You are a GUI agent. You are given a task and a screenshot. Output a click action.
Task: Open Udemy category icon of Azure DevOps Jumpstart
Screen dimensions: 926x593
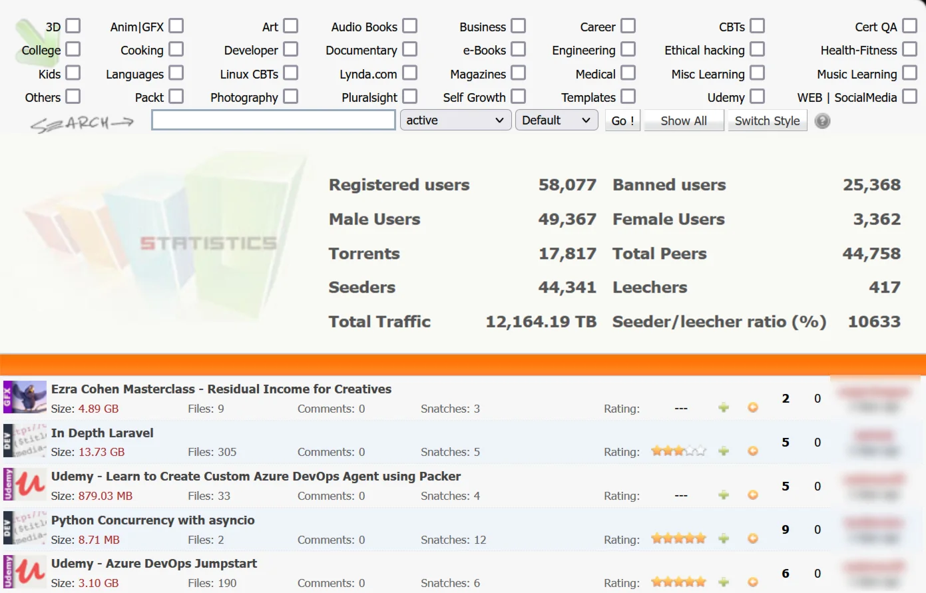point(25,572)
